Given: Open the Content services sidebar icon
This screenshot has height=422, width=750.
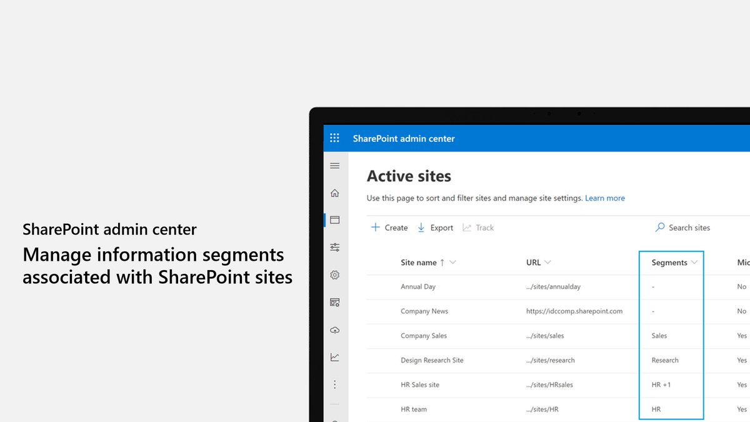Looking at the screenshot, I should pyautogui.click(x=335, y=303).
